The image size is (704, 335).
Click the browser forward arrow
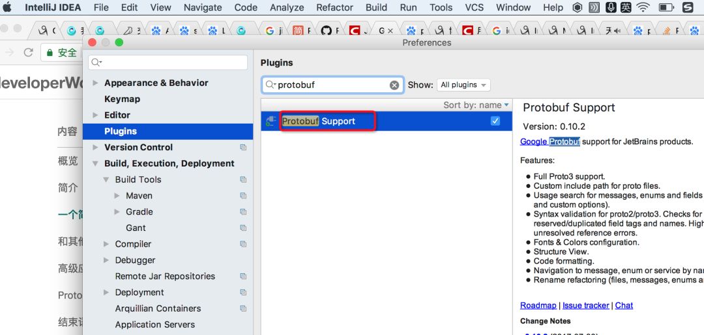(9, 53)
